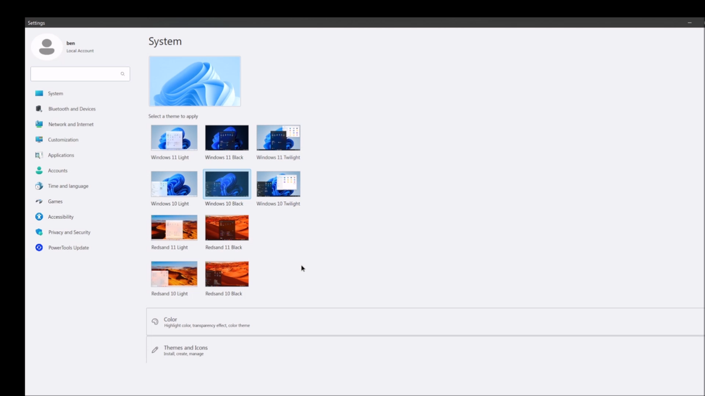Click the Local Account label
The image size is (705, 396).
tap(80, 51)
